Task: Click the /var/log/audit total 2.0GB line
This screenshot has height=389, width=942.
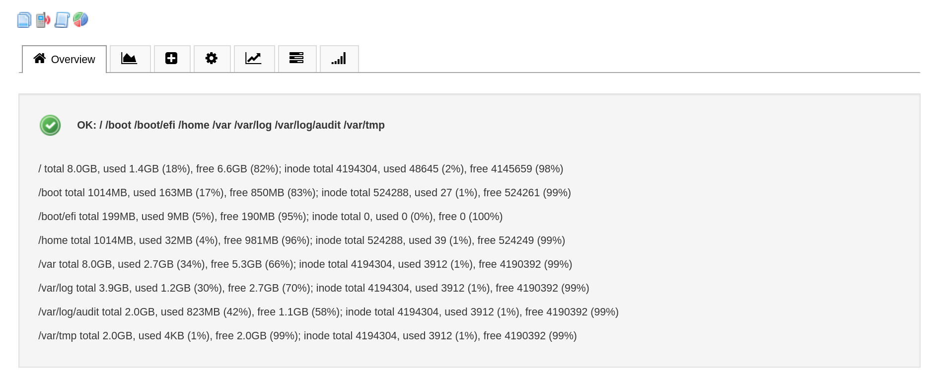Action: tap(328, 312)
